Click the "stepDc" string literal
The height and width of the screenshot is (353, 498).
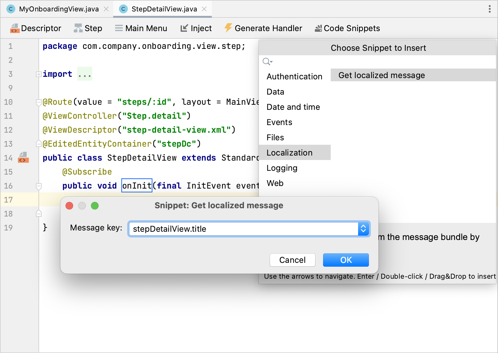pos(176,144)
